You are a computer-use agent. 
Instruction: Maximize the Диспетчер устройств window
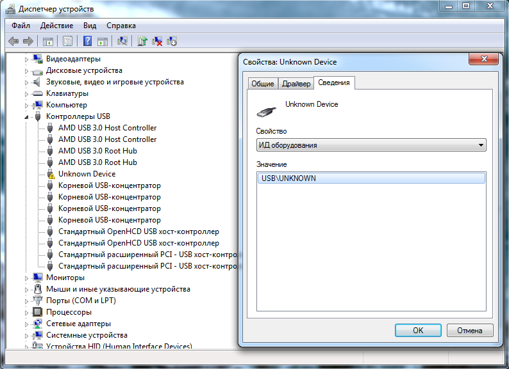(466, 6)
